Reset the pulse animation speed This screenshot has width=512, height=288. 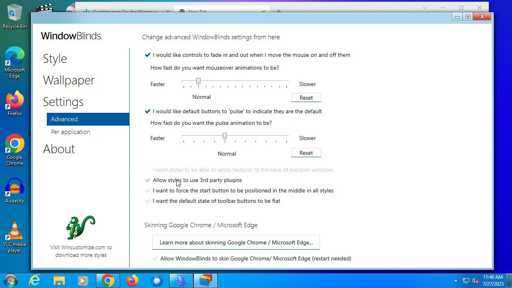[306, 153]
